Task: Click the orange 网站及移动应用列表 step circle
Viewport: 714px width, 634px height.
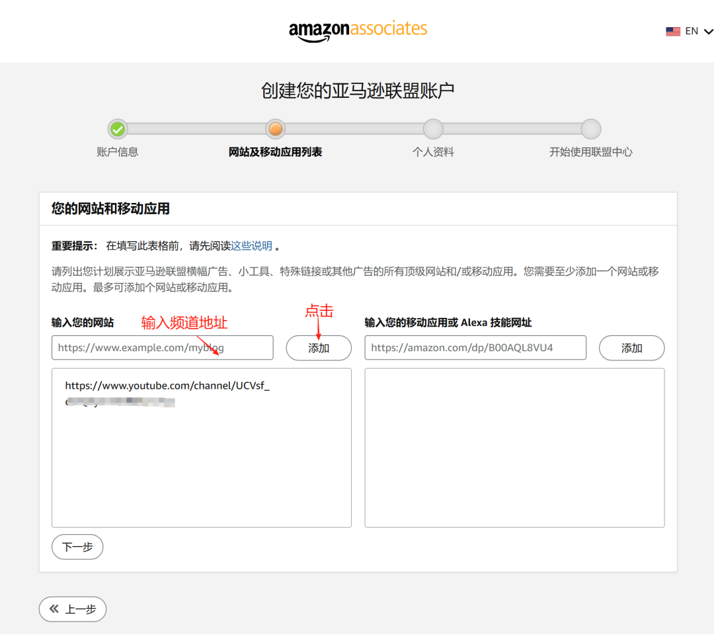Action: [x=276, y=130]
